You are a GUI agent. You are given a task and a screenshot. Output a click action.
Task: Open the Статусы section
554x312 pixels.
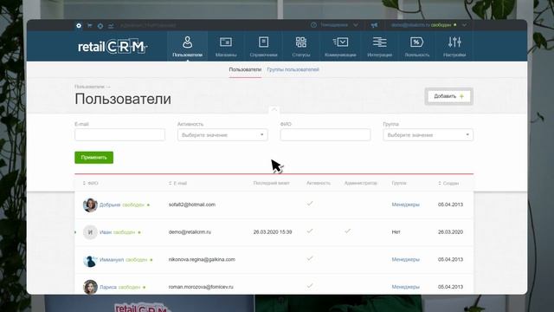pos(301,46)
